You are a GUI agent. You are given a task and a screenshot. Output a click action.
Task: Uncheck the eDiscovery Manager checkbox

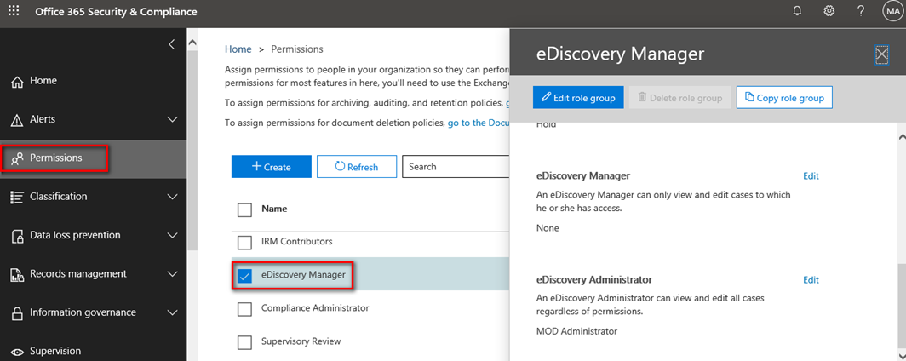pos(245,276)
